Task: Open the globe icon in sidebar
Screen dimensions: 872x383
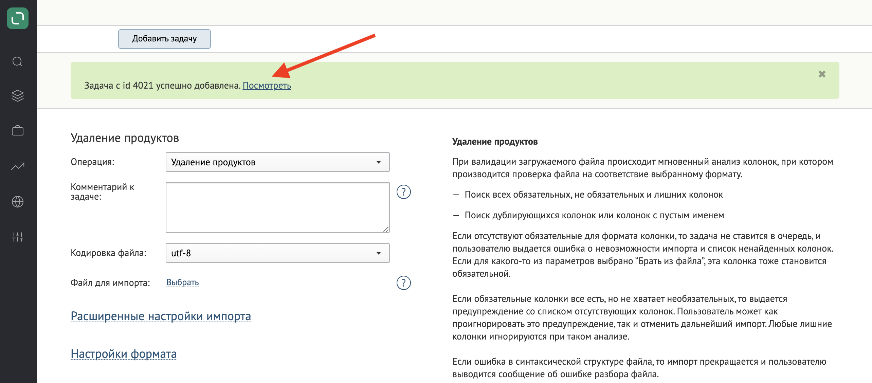Action: coord(18,202)
